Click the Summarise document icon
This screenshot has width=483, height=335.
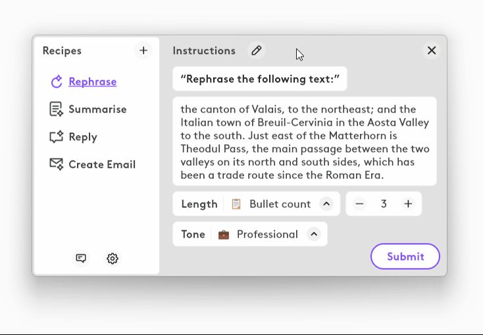[57, 109]
